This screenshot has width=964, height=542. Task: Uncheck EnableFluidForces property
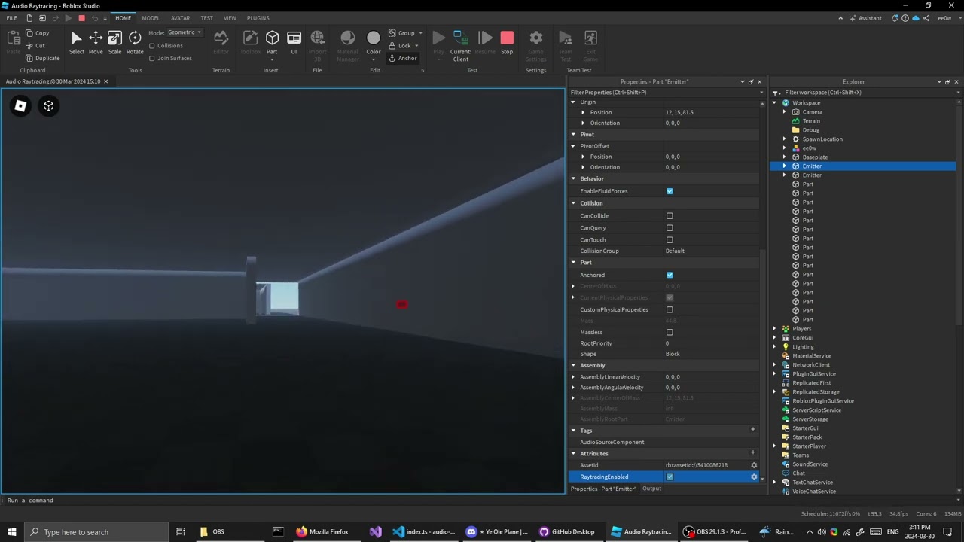tap(670, 191)
